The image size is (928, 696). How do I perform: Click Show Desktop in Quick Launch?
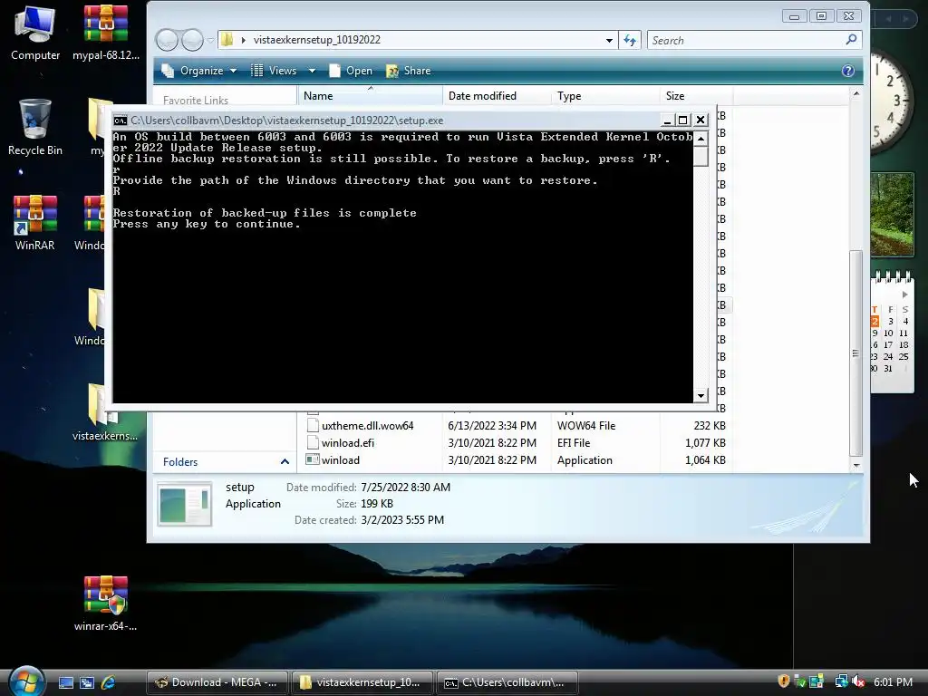65,682
